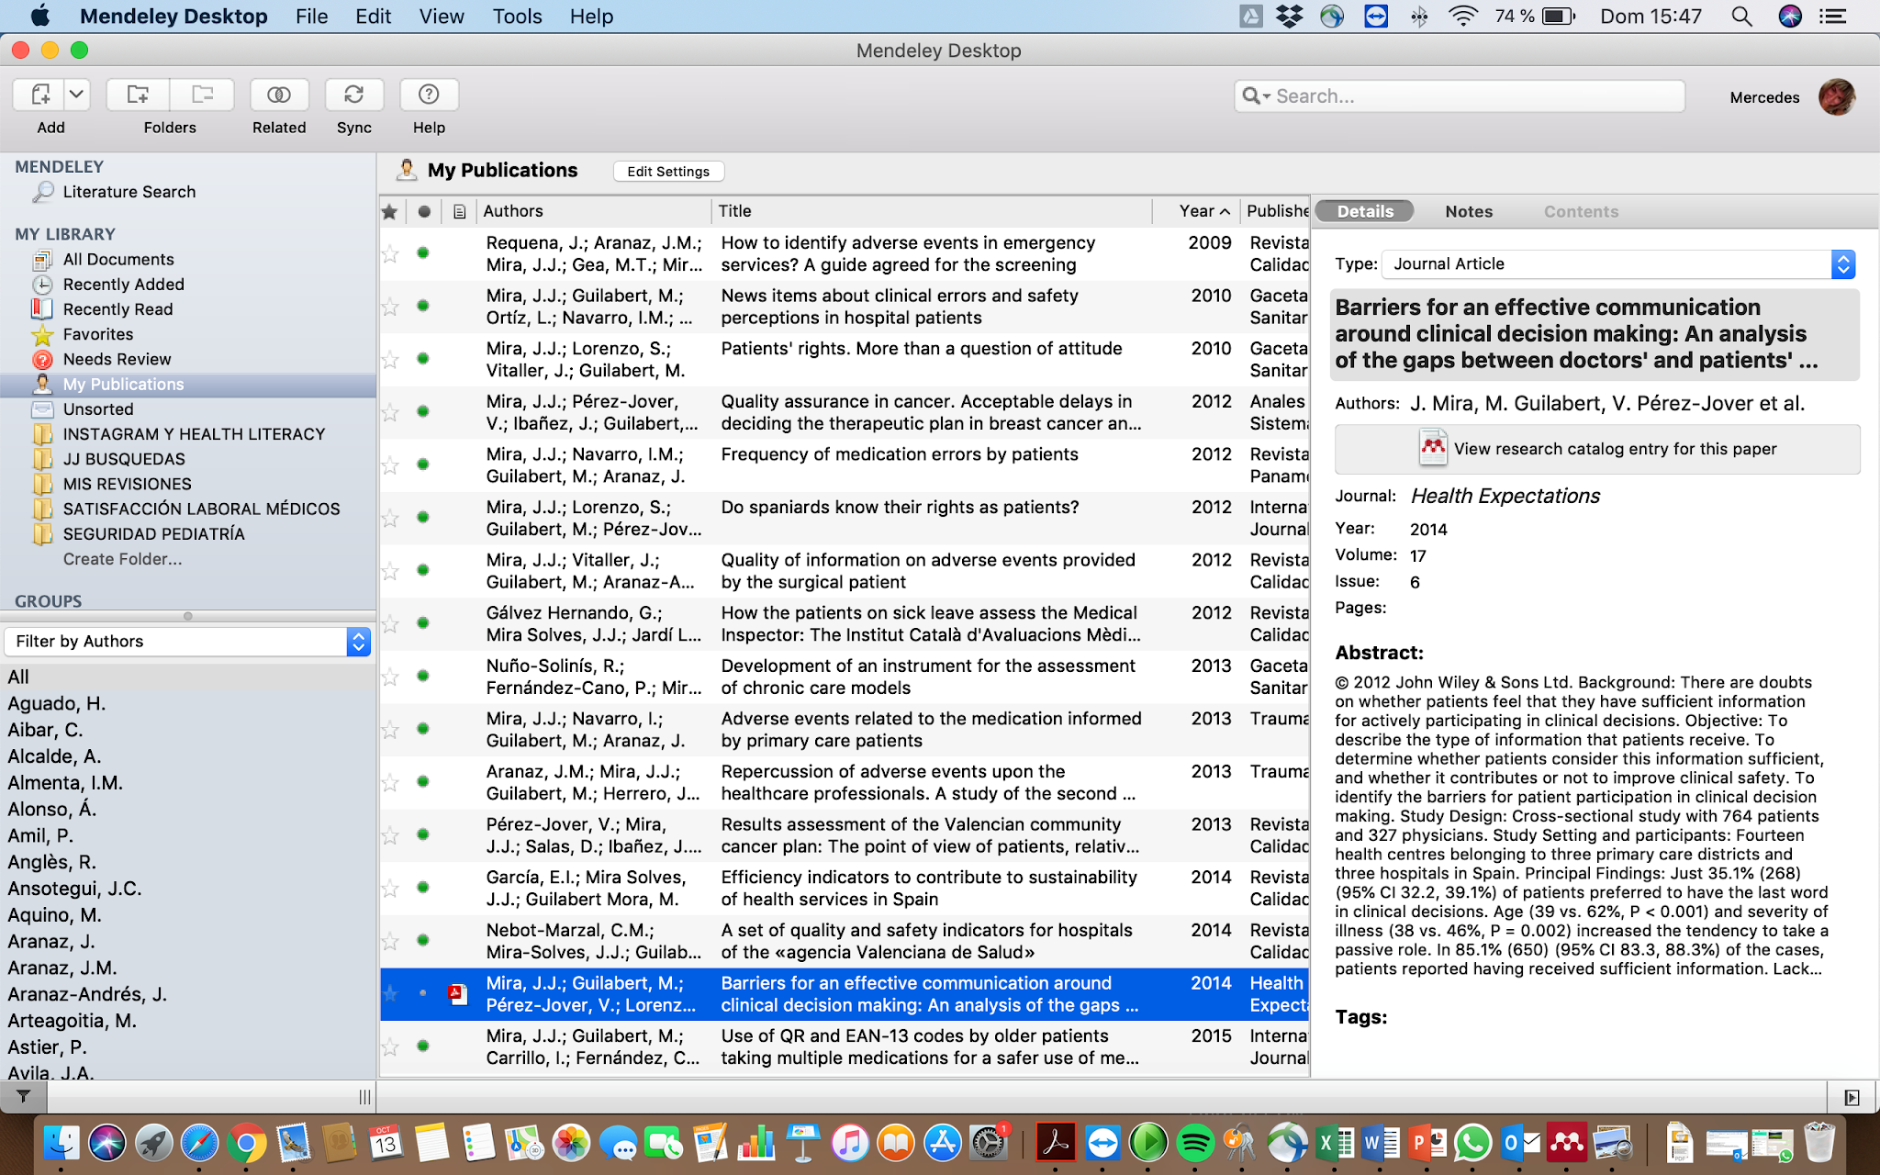Click the remove folder icon
This screenshot has height=1175, width=1880.
point(202,95)
